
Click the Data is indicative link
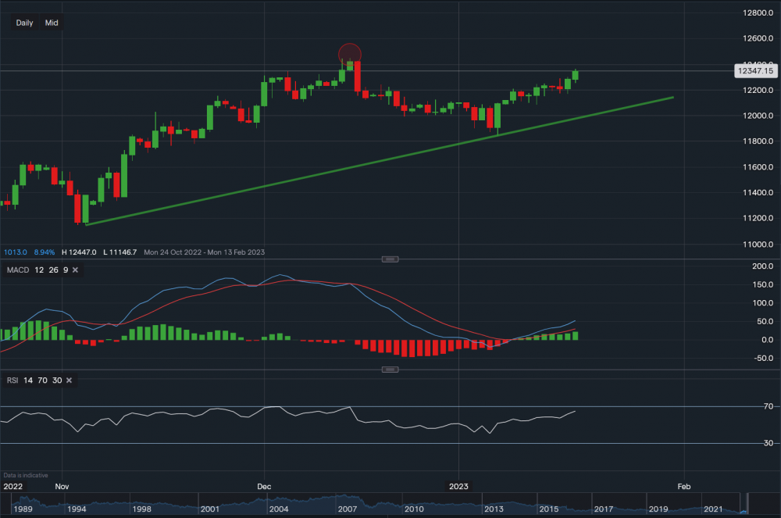point(24,475)
